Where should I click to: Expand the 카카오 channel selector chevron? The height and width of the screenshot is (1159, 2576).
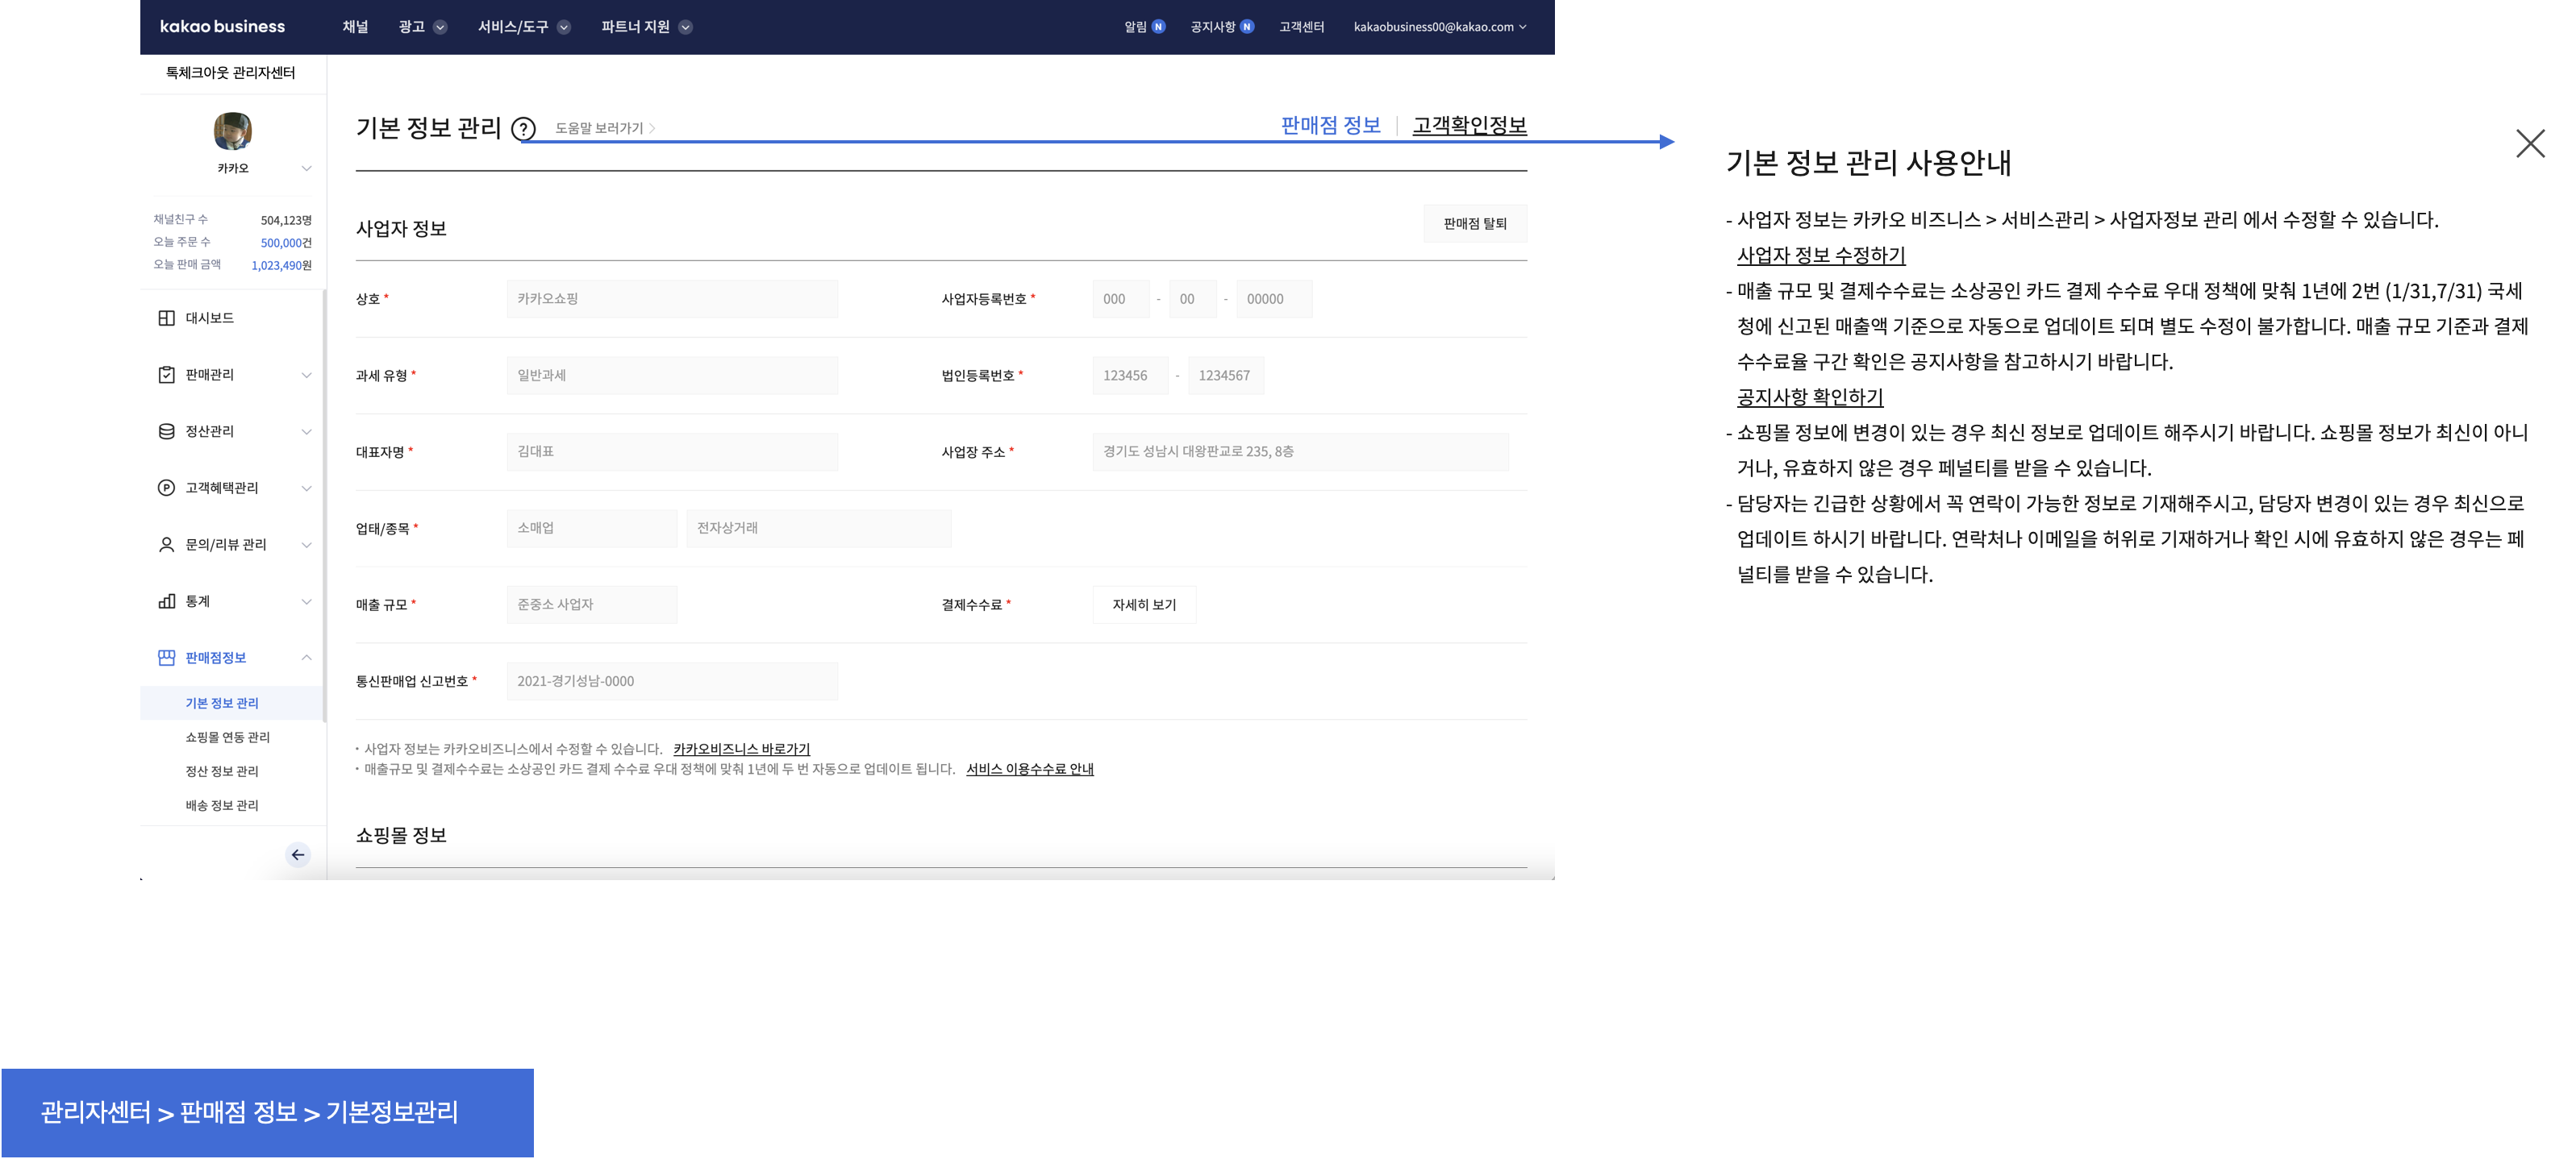pos(307,168)
